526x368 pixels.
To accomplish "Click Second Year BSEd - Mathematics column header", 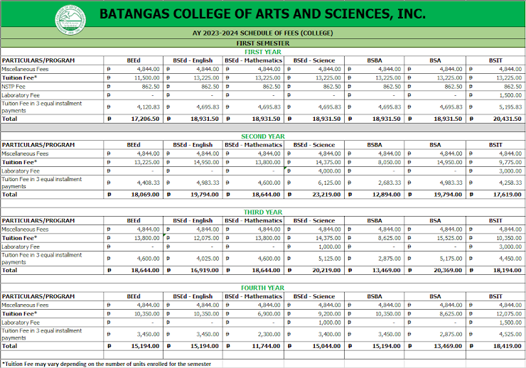I will pos(253,145).
